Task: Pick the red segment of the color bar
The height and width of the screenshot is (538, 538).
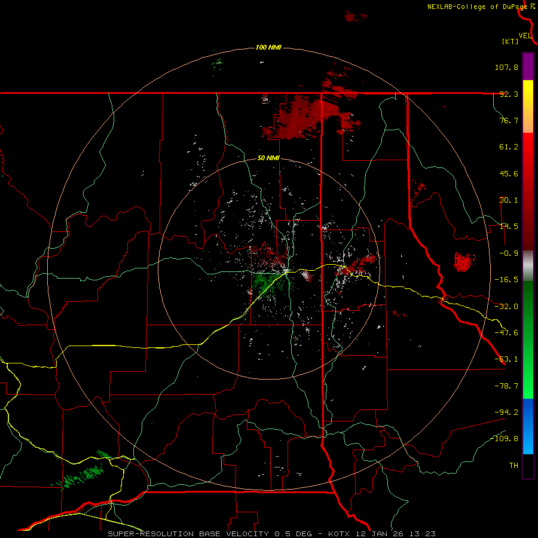Action: click(x=528, y=191)
